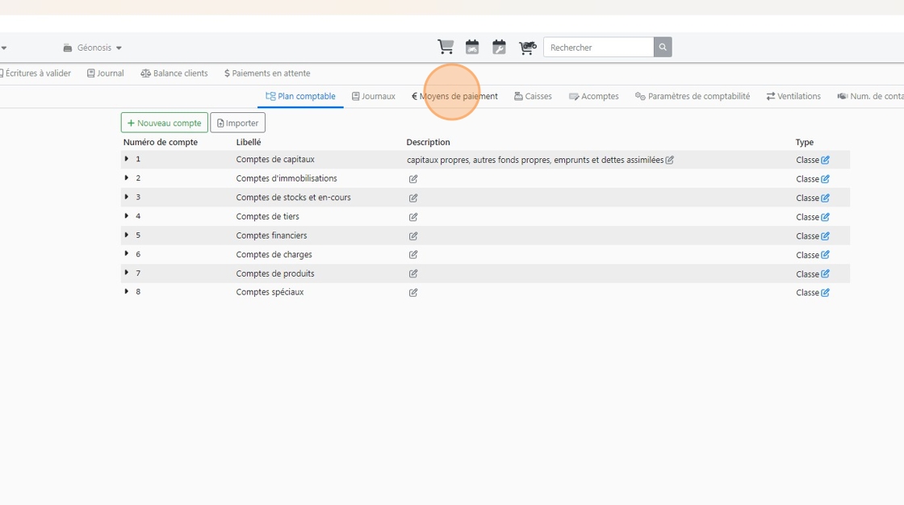The width and height of the screenshot is (904, 505).
Task: Select the Comptes financiers label
Action: tap(271, 236)
